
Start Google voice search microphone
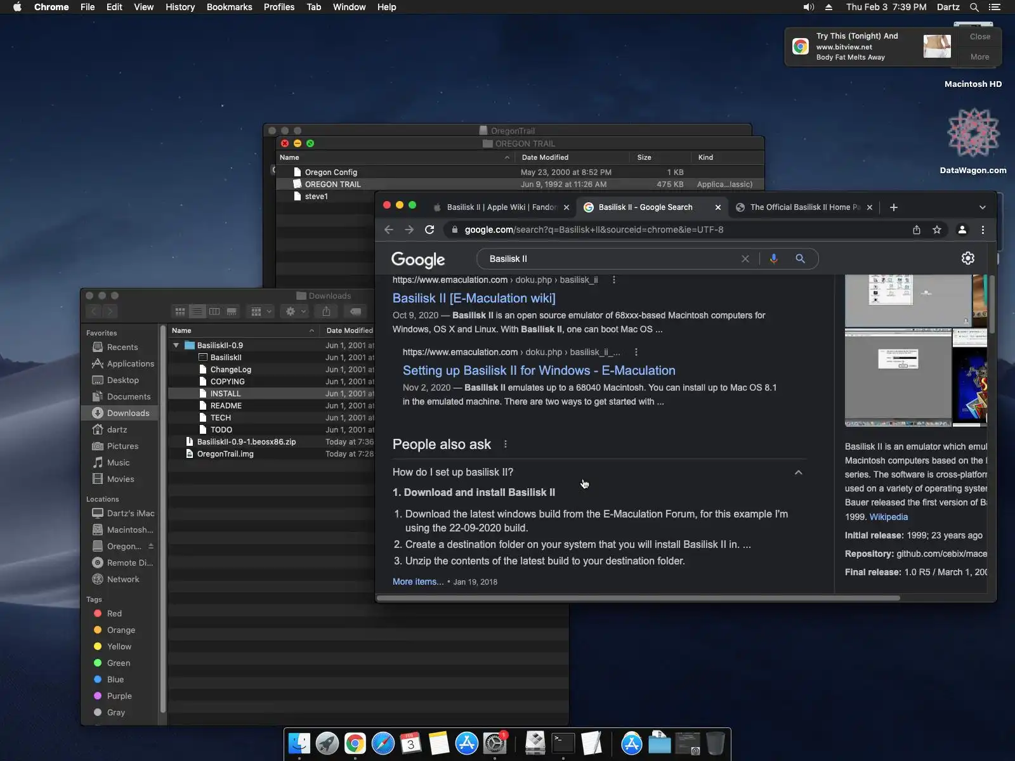click(x=773, y=259)
